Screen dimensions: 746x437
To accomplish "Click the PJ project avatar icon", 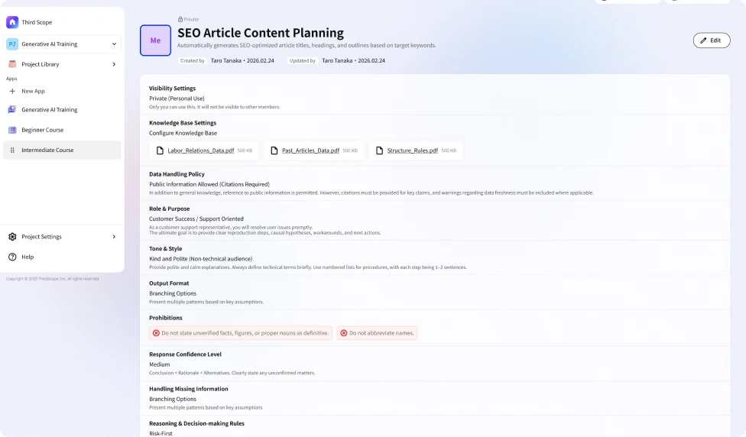I will (12, 44).
